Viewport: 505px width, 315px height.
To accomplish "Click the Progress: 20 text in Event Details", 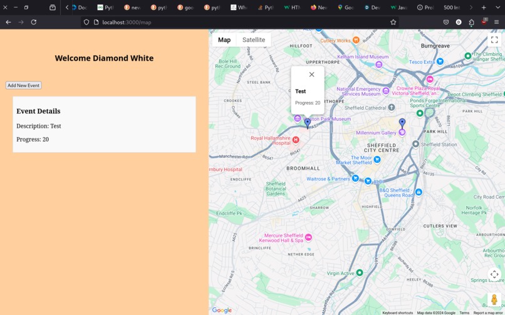I will click(x=33, y=139).
